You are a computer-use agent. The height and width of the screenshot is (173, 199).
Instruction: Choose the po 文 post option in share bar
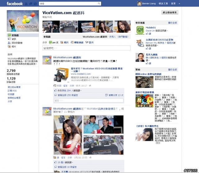point(54,42)
